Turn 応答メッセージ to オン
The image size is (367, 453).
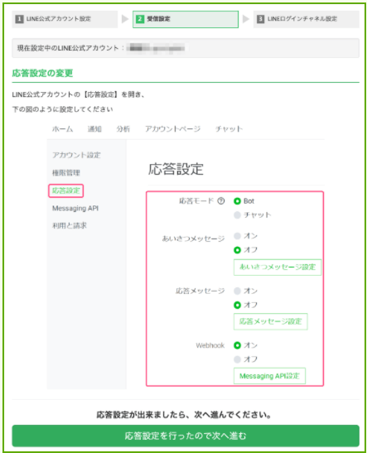pos(237,291)
